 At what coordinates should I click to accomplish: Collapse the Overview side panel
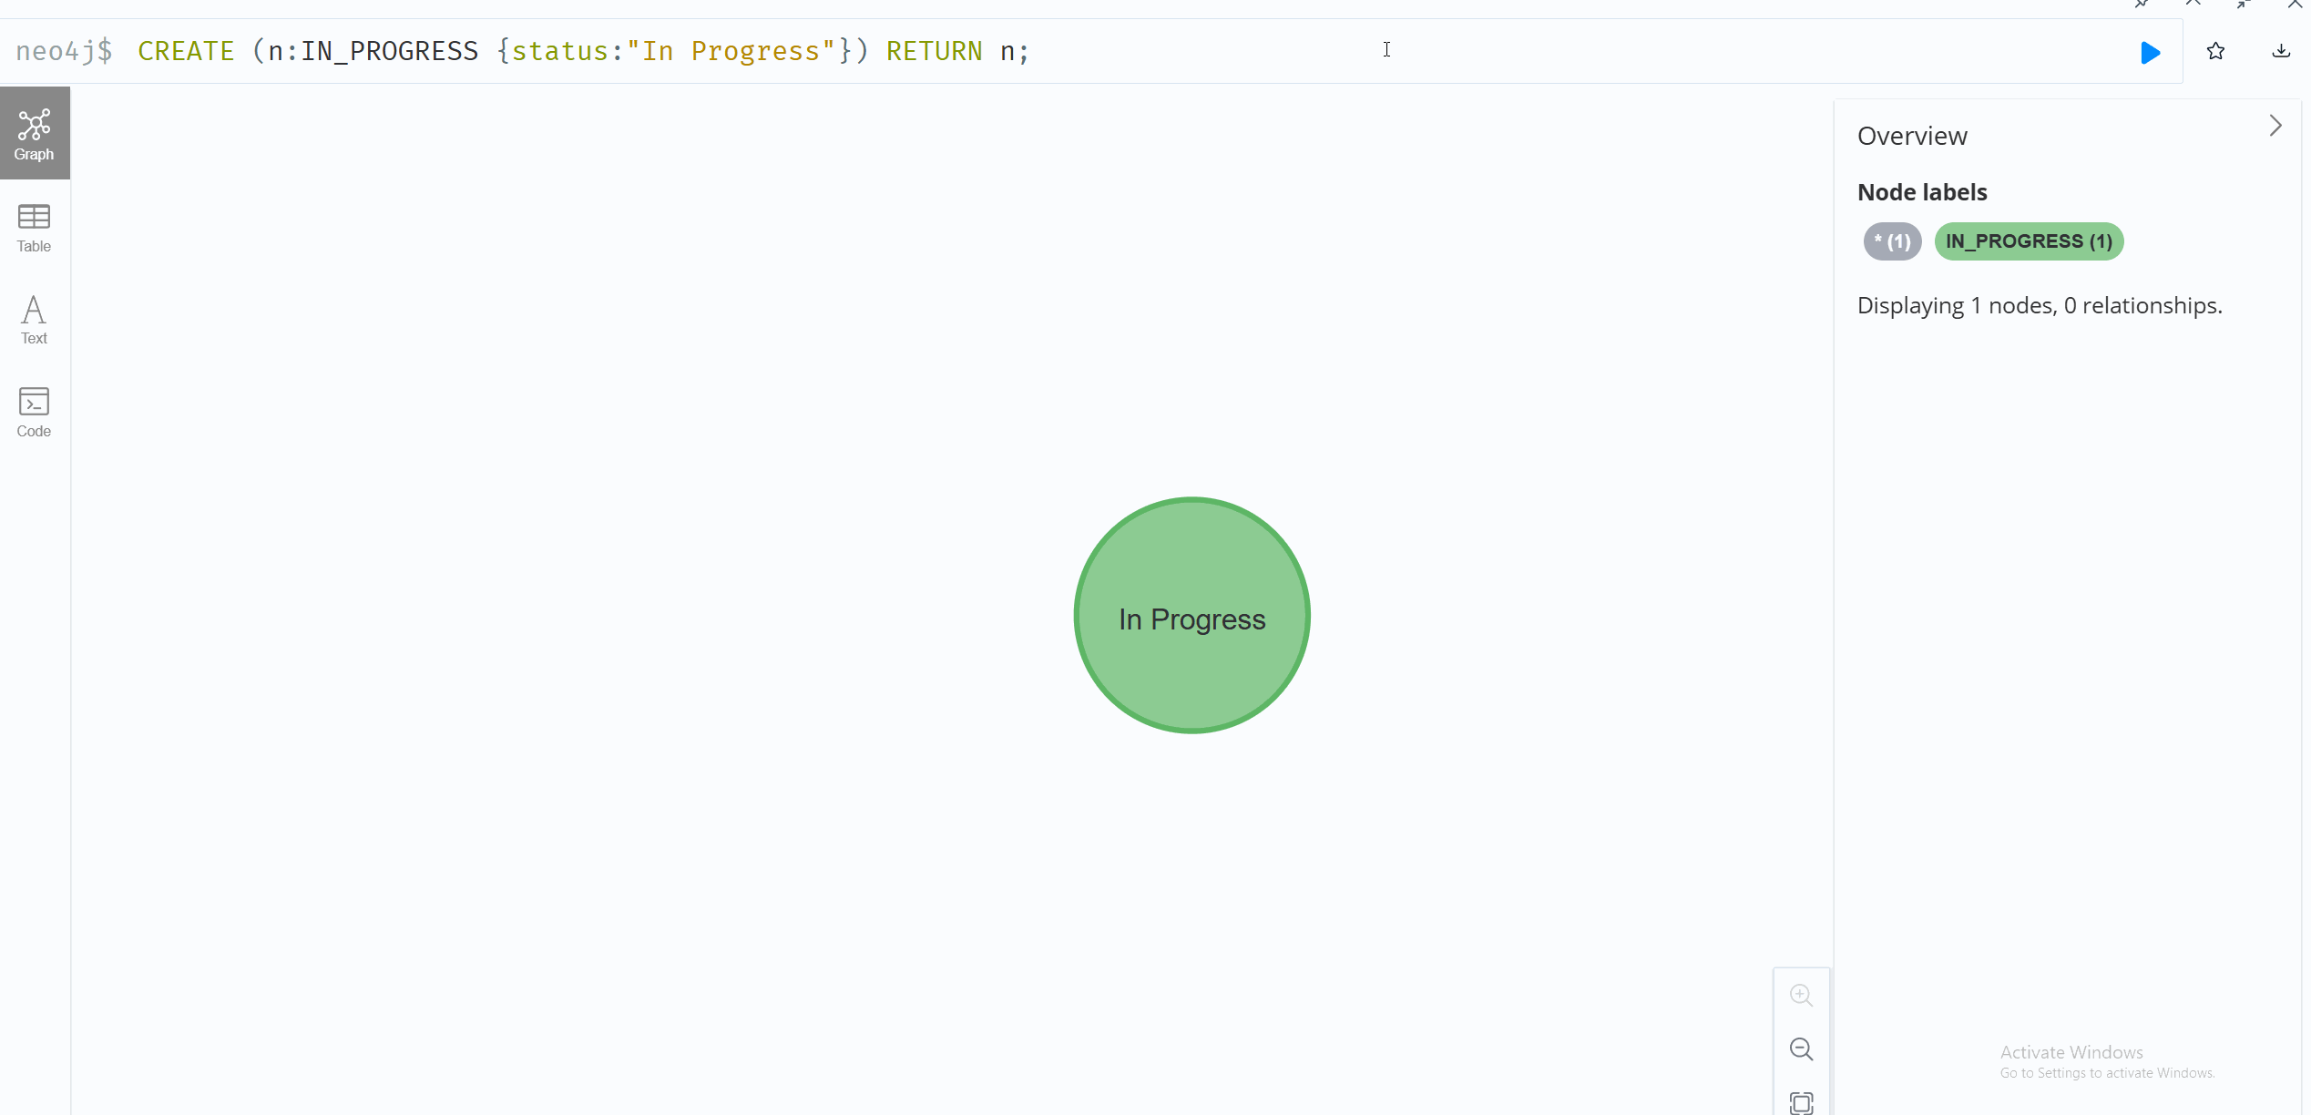click(2275, 126)
